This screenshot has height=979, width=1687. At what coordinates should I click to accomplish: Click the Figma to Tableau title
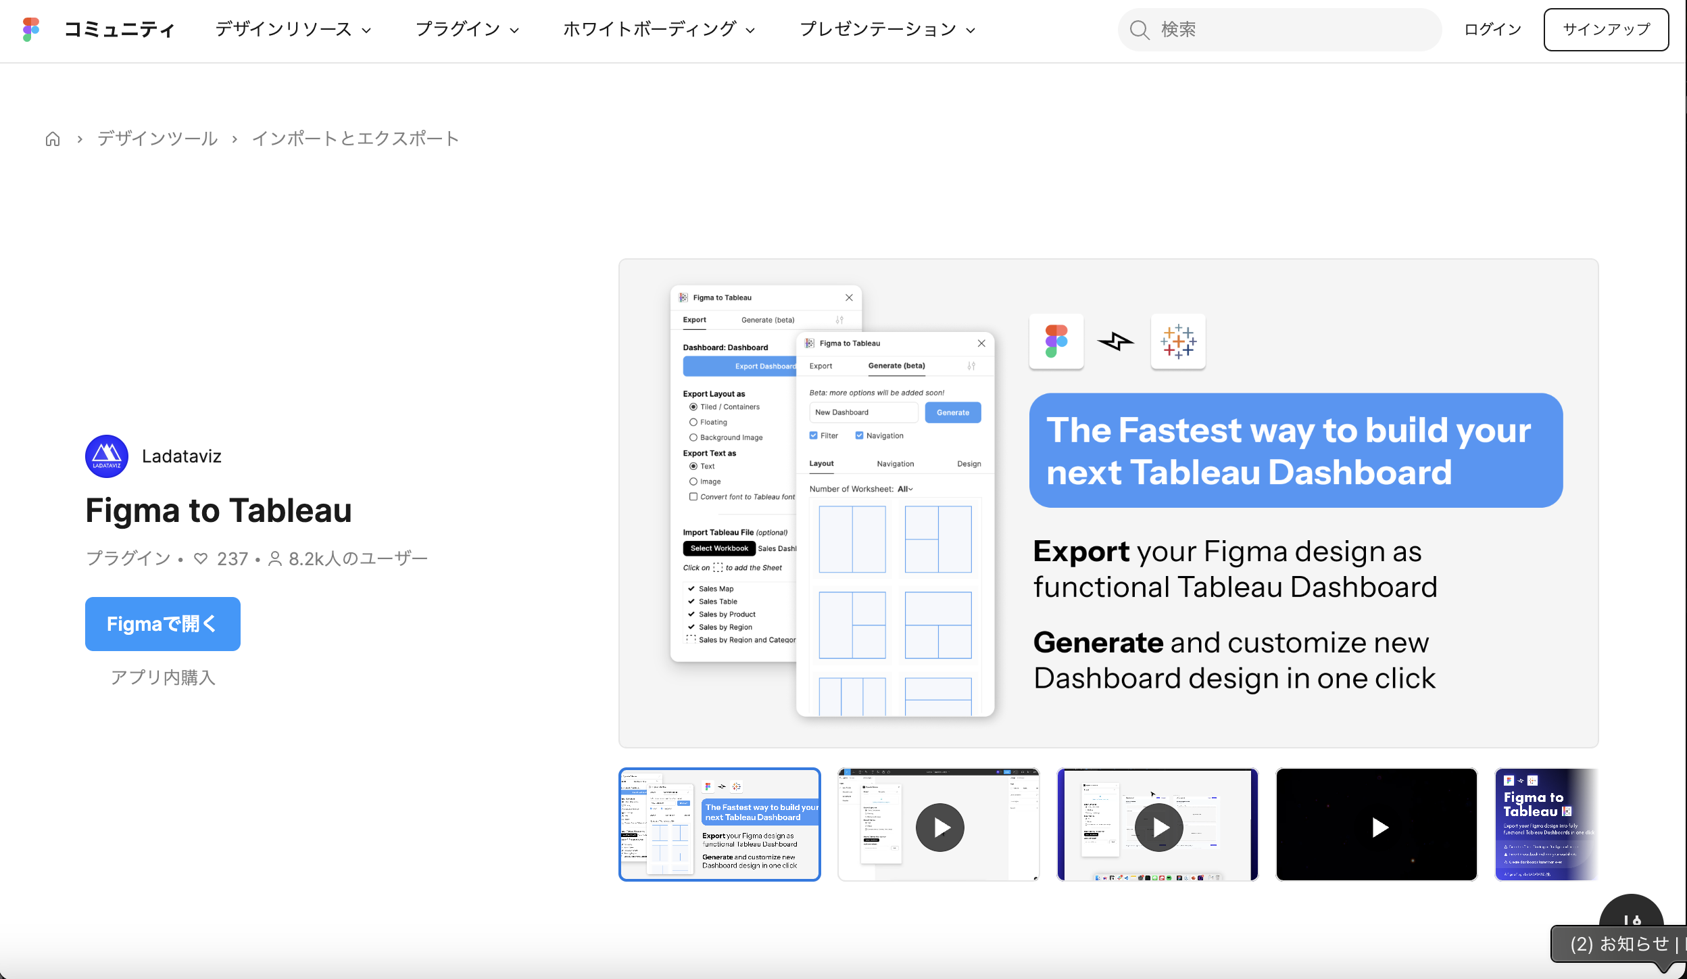218,510
